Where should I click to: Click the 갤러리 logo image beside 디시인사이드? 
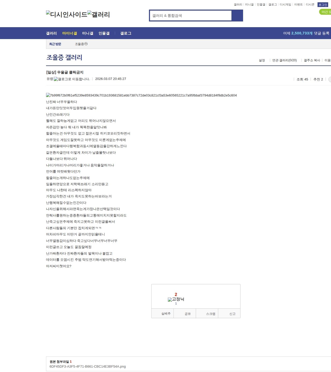point(99,14)
